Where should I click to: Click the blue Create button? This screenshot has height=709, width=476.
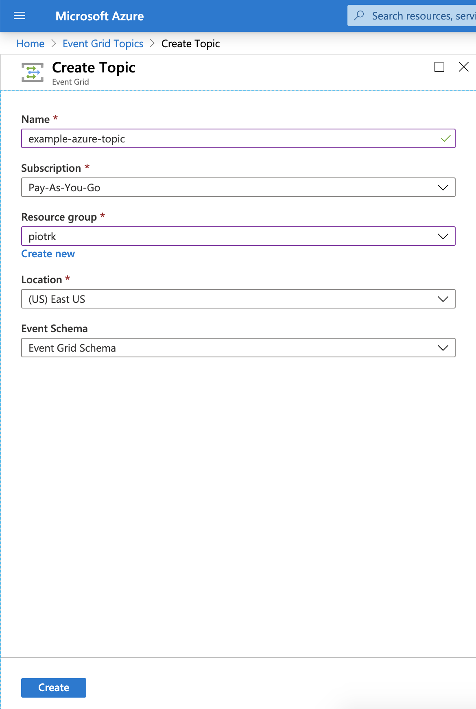click(54, 688)
